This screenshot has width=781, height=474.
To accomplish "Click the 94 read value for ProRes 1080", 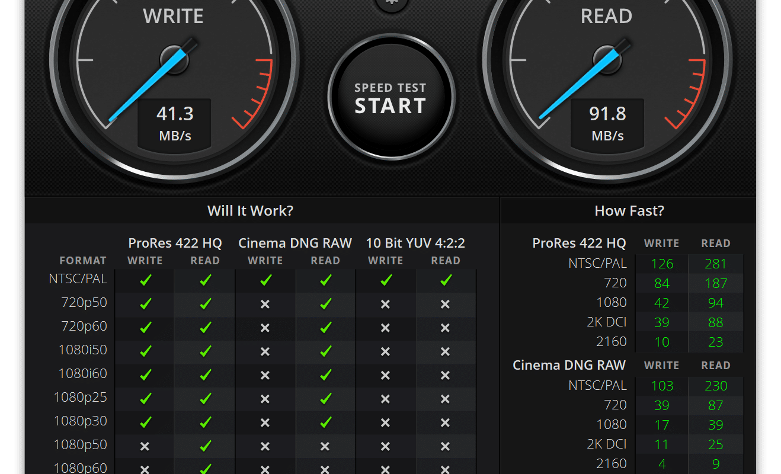I will [x=716, y=303].
